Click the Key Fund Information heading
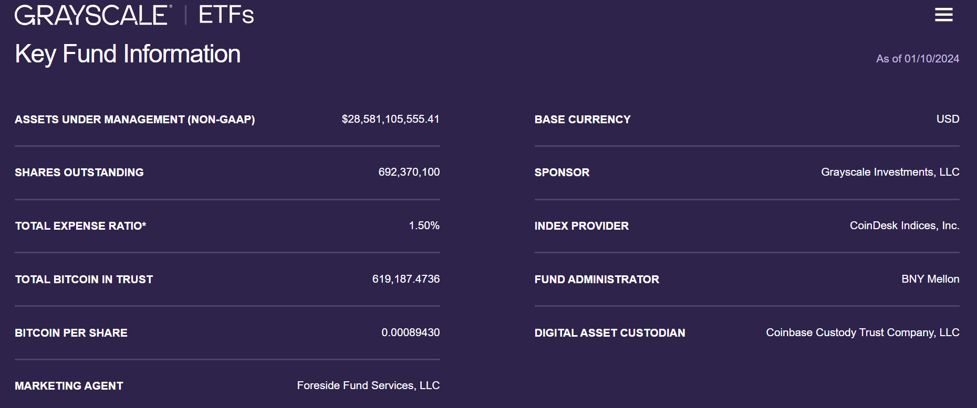Screen dimensions: 977x408 128,54
